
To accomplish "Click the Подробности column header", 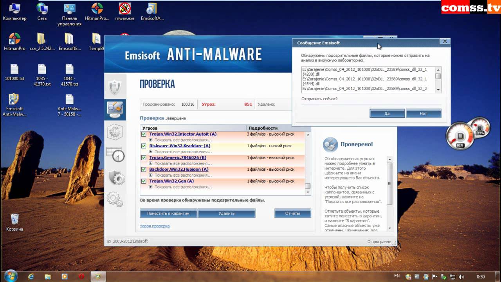I will 278,128.
